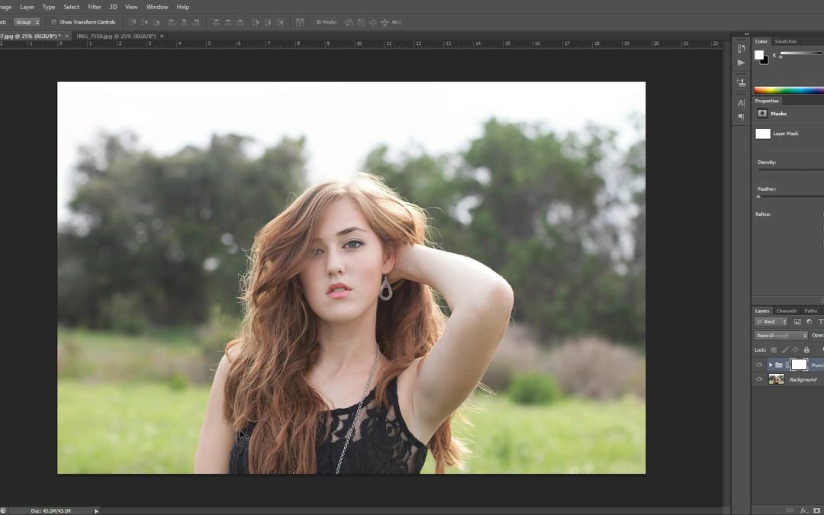Click the distribute right edges icon
Viewport: 824px width, 515px height.
[x=280, y=22]
